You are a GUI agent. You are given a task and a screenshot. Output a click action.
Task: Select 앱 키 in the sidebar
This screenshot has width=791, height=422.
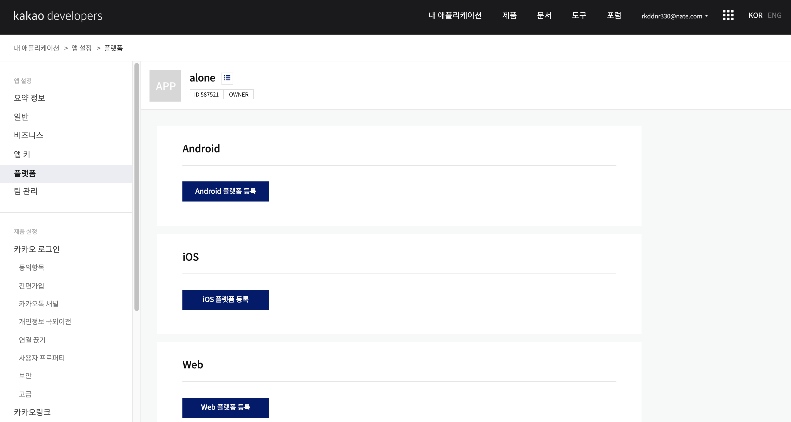pyautogui.click(x=22, y=154)
